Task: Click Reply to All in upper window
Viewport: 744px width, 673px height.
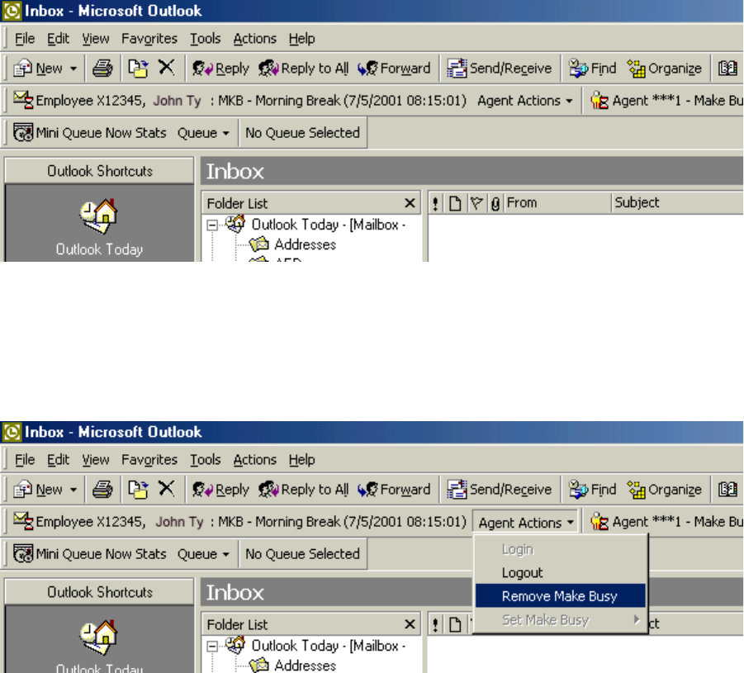Action: tap(304, 69)
